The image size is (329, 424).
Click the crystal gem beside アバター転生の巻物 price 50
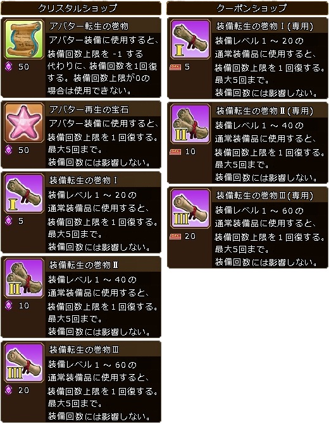9,66
